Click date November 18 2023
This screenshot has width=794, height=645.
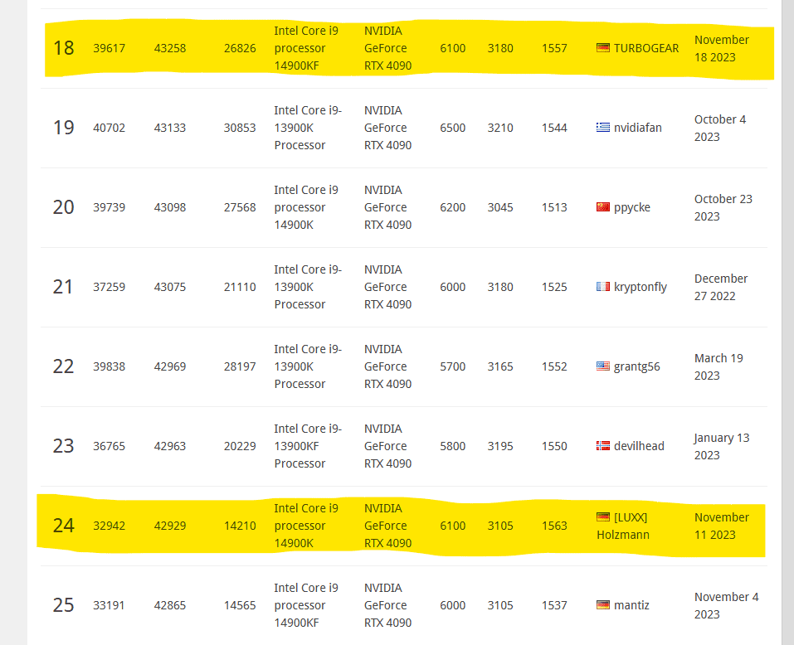722,48
